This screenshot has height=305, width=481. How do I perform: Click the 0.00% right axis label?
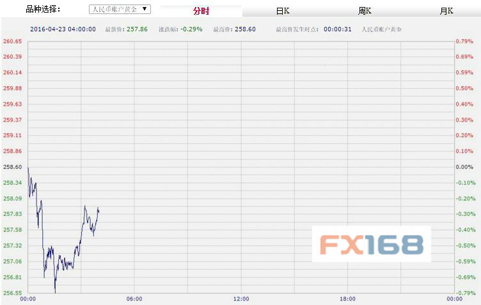[463, 167]
